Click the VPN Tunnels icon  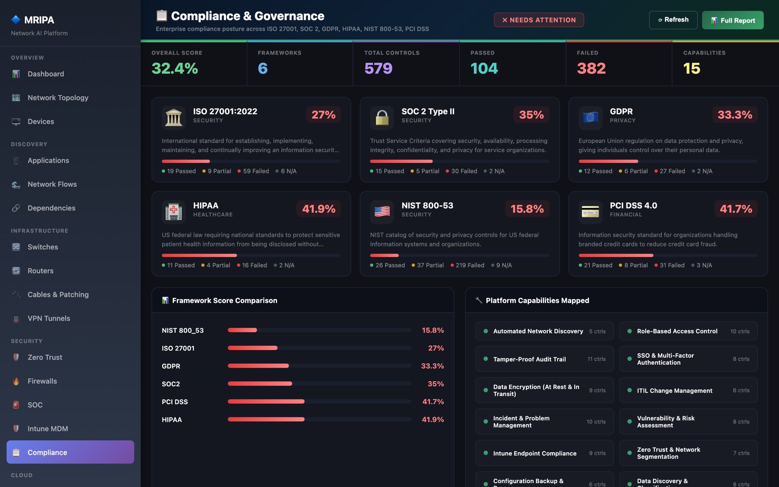click(x=16, y=318)
